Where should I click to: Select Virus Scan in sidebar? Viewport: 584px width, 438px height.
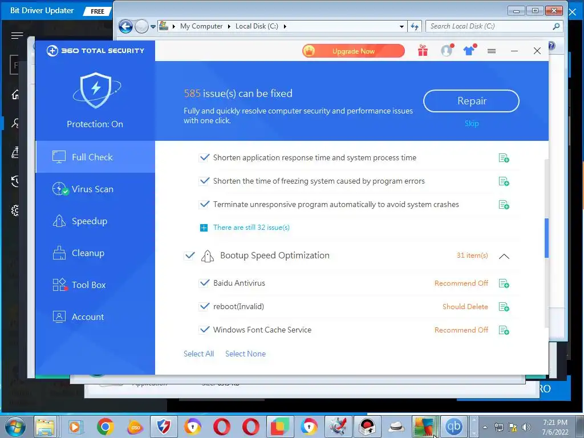pos(95,189)
